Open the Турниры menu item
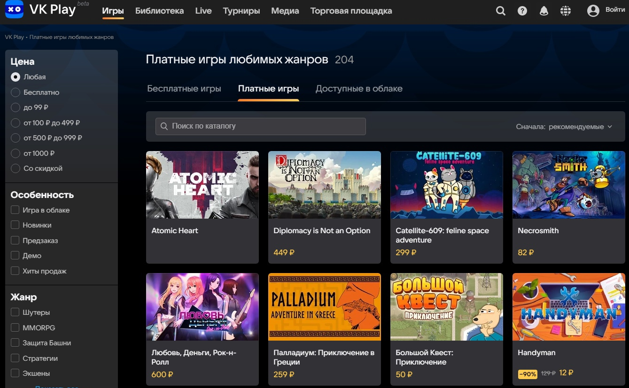Image resolution: width=629 pixels, height=388 pixels. click(241, 11)
